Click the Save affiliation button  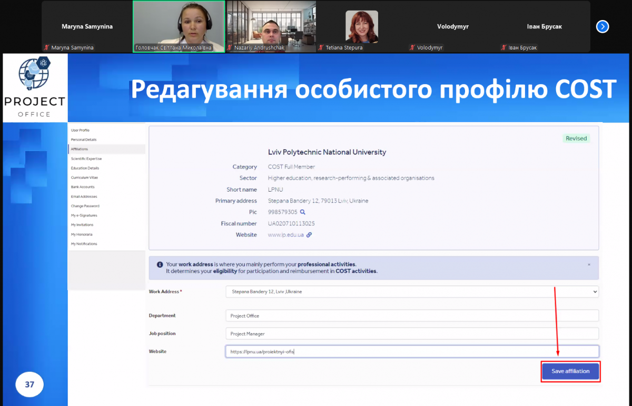tap(570, 371)
